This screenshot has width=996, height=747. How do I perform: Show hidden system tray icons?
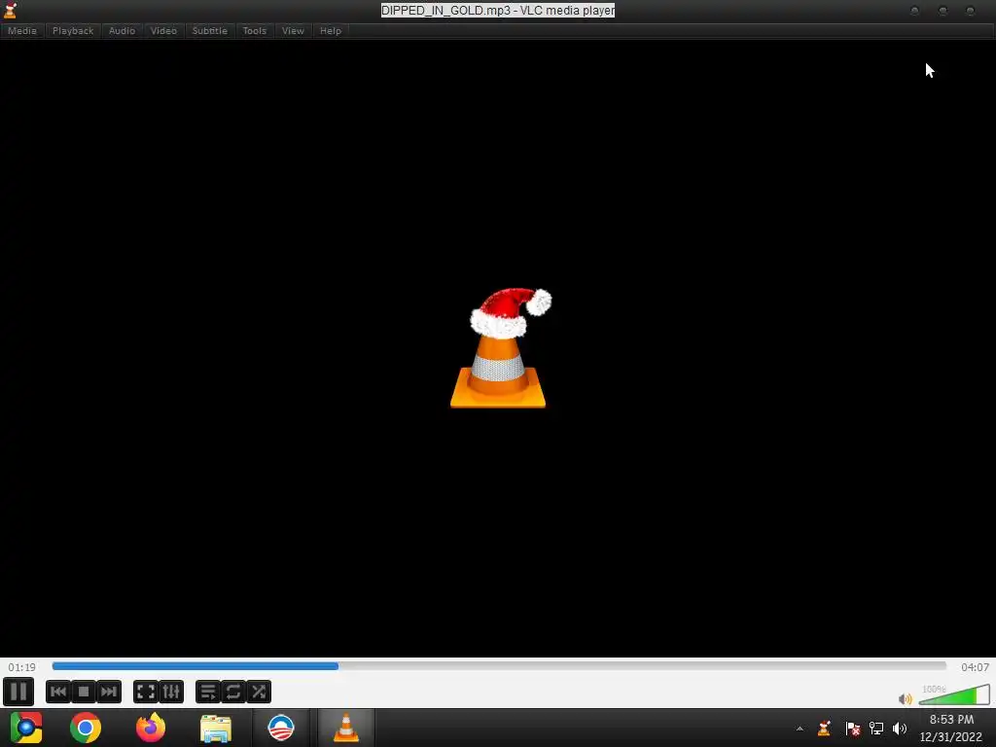pos(800,729)
